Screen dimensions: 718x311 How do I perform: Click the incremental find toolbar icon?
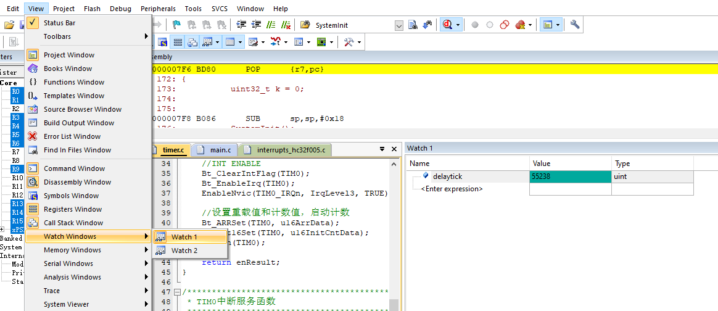(427, 25)
